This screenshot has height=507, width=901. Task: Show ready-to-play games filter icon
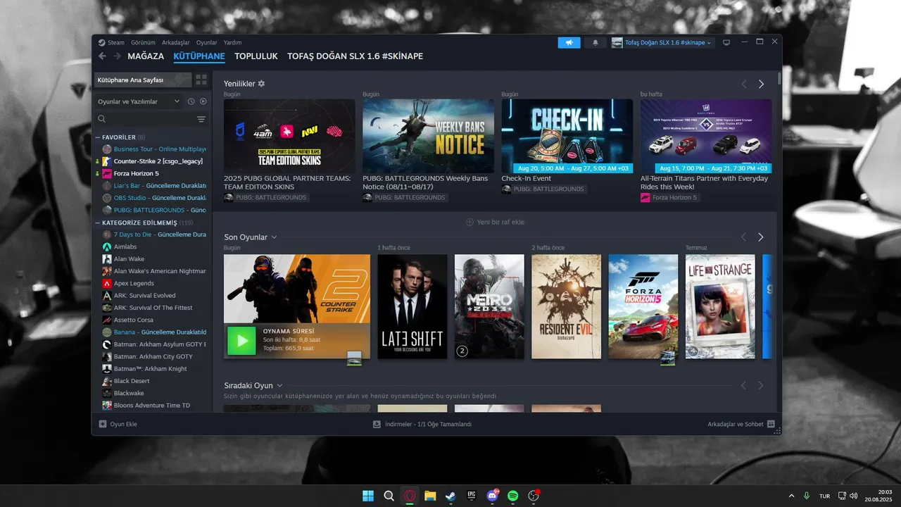click(203, 101)
